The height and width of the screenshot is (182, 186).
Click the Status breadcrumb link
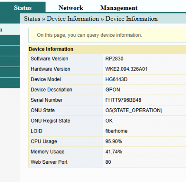pos(32,19)
